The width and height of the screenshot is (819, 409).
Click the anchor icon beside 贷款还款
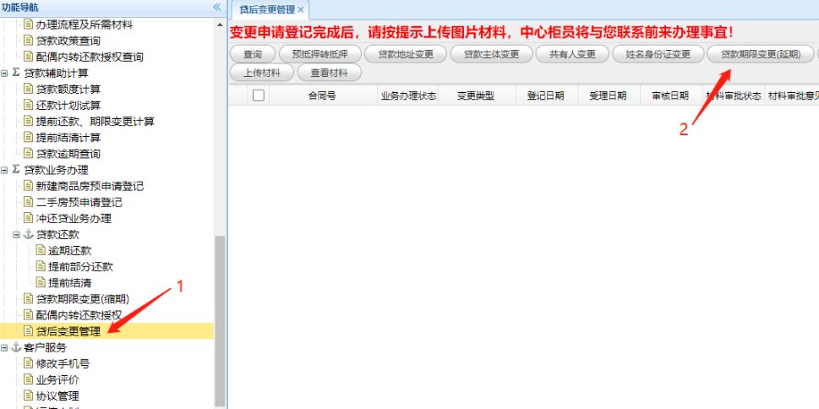coord(28,235)
